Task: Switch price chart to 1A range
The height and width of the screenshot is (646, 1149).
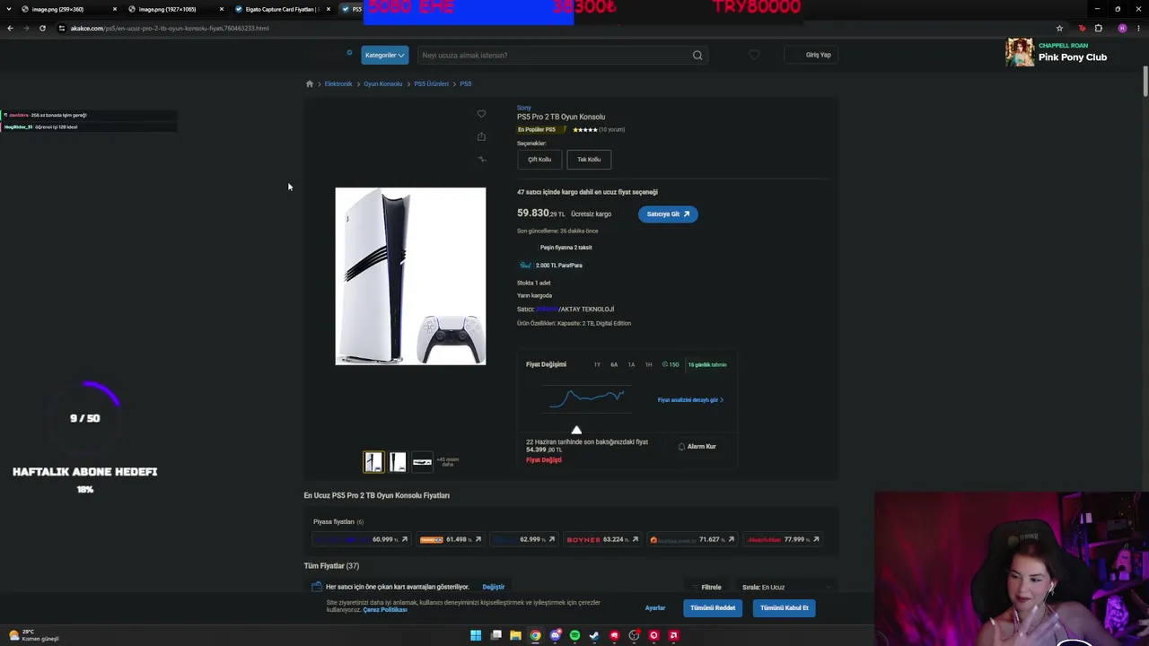Action: pos(631,364)
